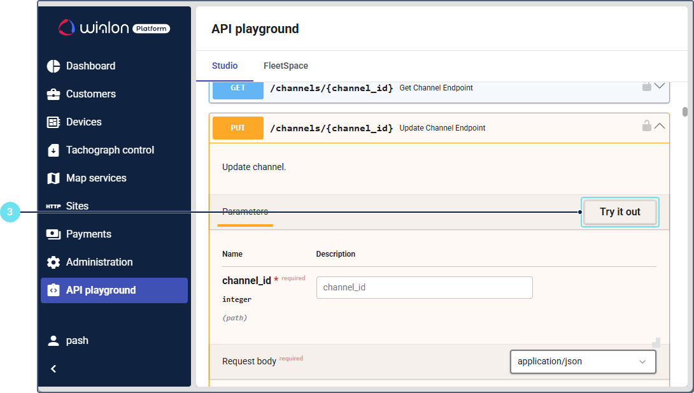Click the Dashboard pie chart icon
The width and height of the screenshot is (694, 393).
click(53, 66)
